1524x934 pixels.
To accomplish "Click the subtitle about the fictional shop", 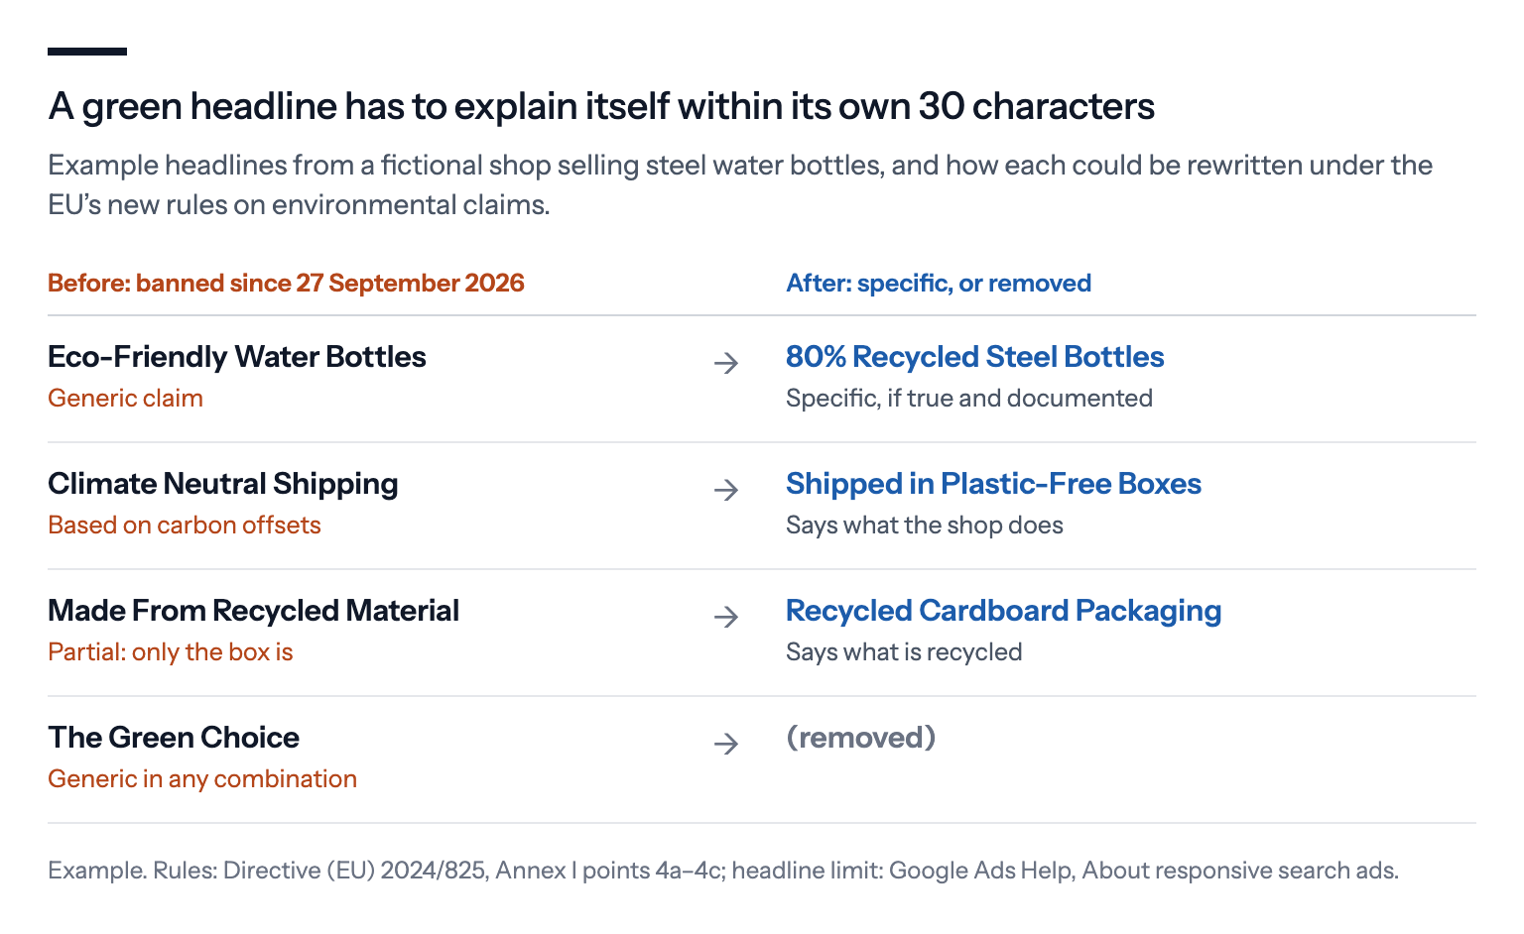I will click(740, 184).
